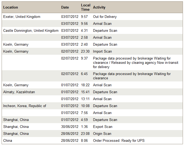Click Almaty, Kazakhstan location
The width and height of the screenshot is (184, 145).
[19, 92]
